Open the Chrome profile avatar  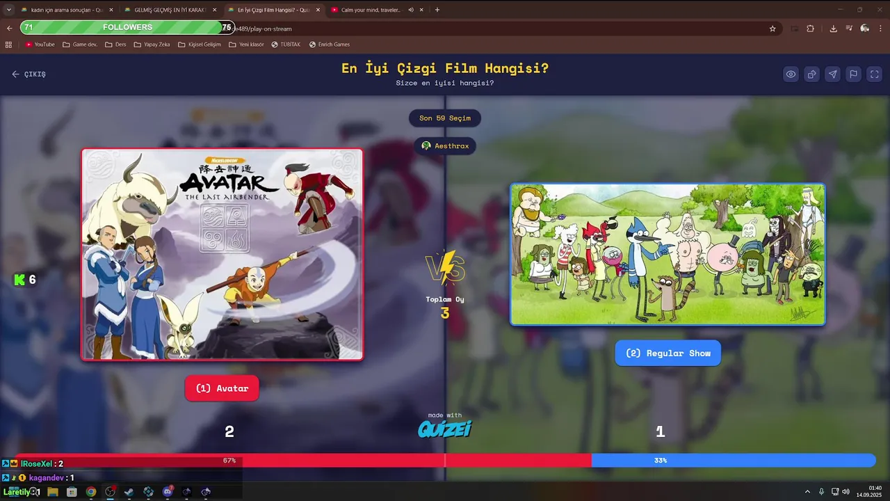point(865,29)
